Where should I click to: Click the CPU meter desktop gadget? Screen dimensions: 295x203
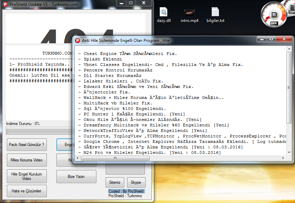coord(274,15)
